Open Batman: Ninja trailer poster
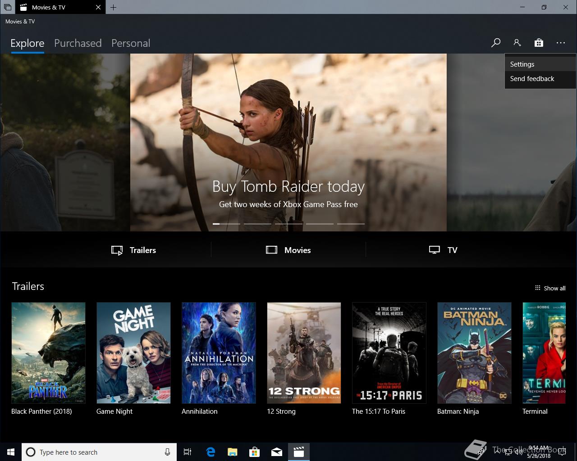Screen dimensions: 577x461 click(474, 353)
